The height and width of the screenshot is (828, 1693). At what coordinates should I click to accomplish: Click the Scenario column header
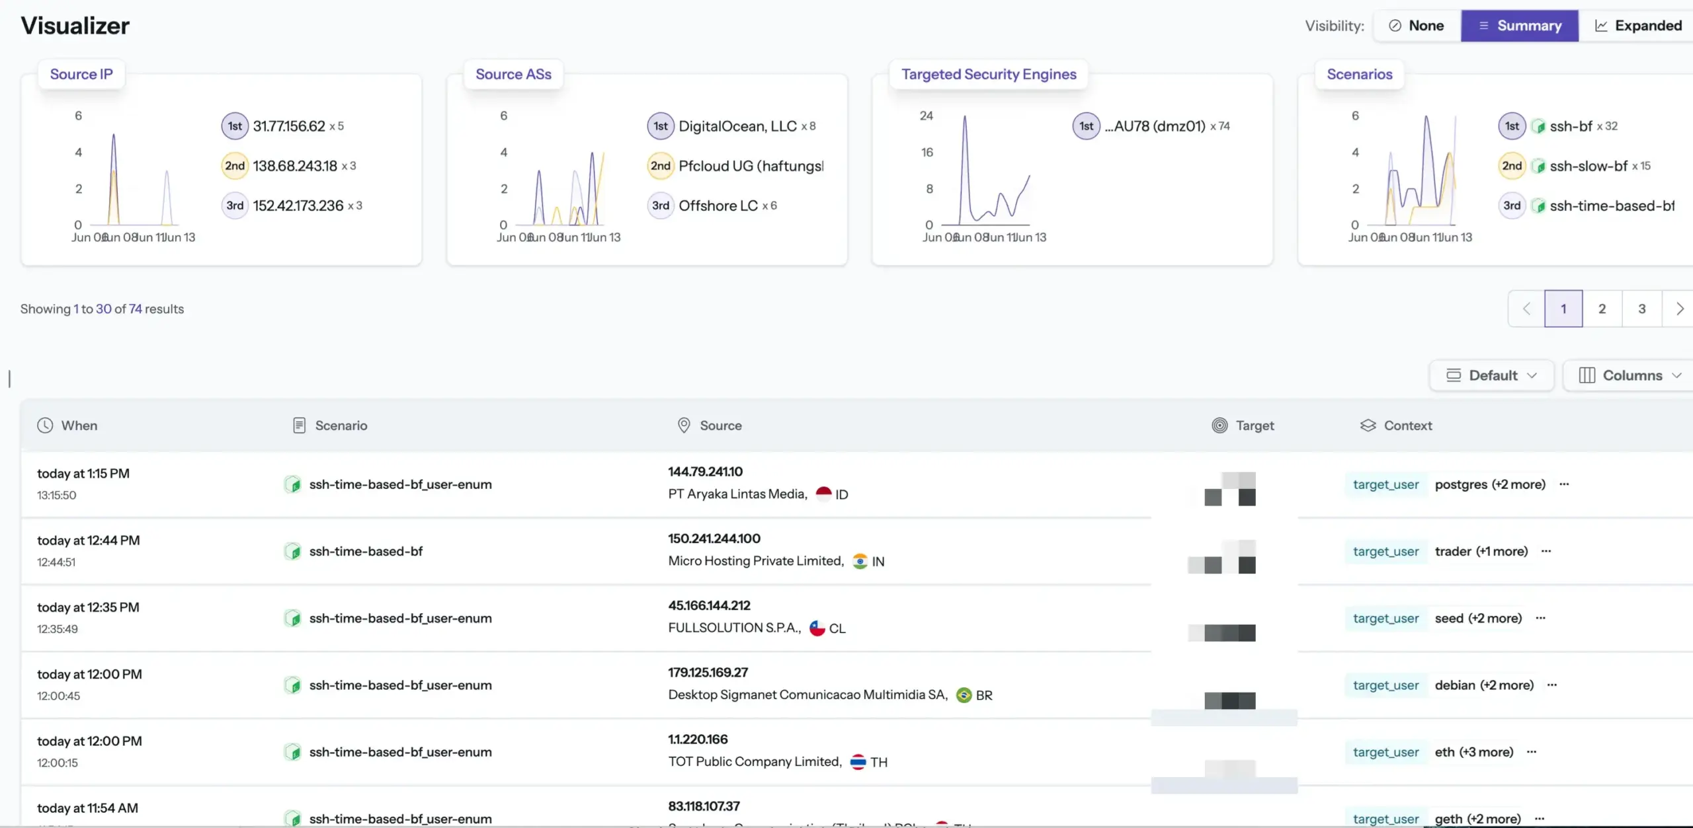[330, 426]
